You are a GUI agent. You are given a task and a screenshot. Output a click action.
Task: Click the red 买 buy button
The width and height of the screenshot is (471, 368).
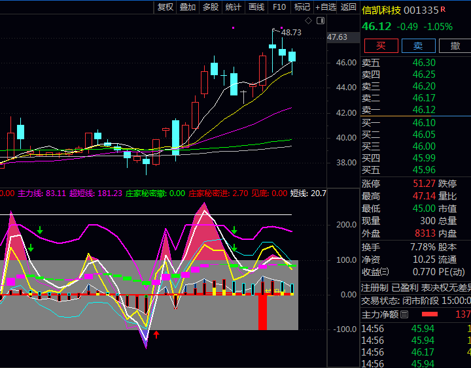381,45
